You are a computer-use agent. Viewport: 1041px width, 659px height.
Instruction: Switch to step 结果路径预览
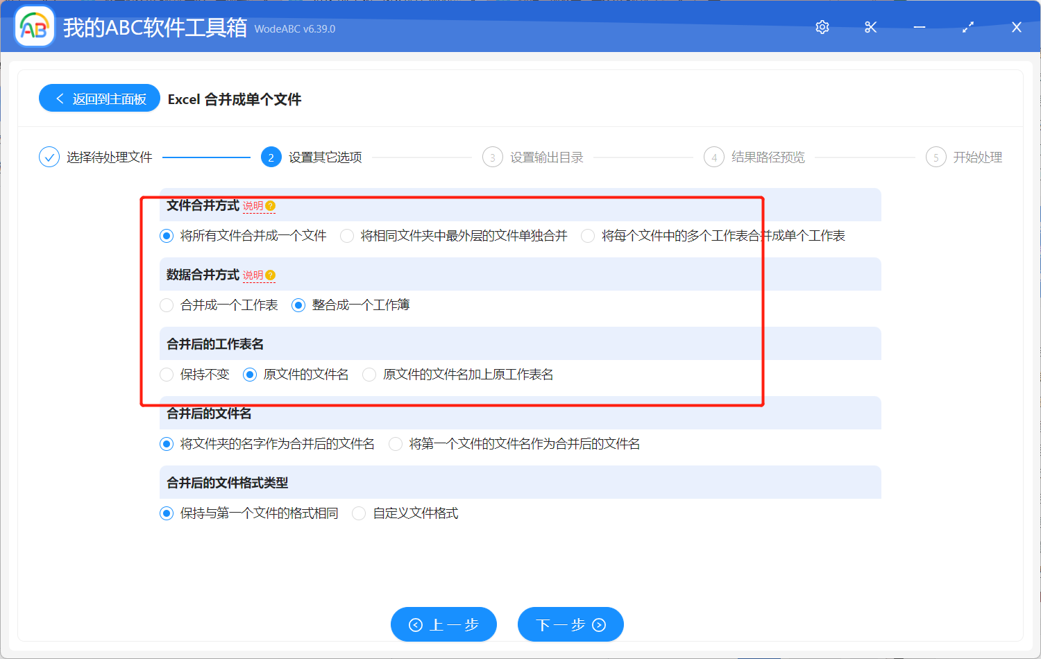713,157
